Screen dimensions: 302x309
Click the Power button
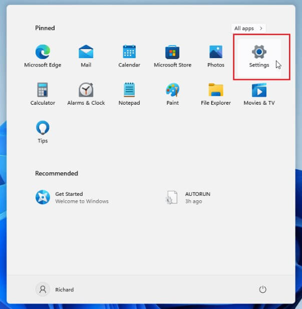[262, 289]
